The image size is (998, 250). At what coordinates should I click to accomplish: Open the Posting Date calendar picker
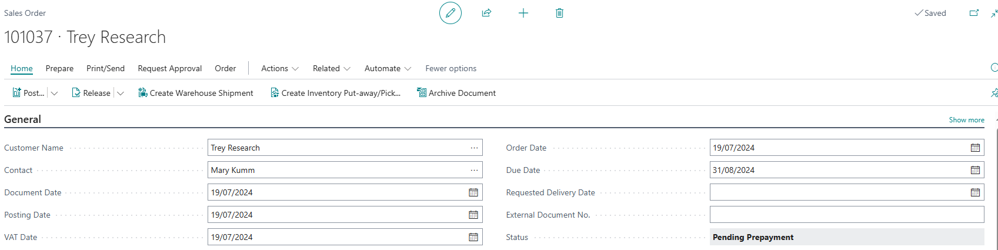pyautogui.click(x=473, y=215)
